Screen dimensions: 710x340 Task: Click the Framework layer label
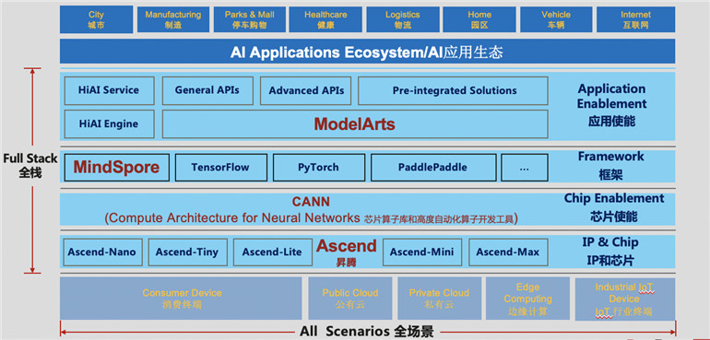click(610, 166)
